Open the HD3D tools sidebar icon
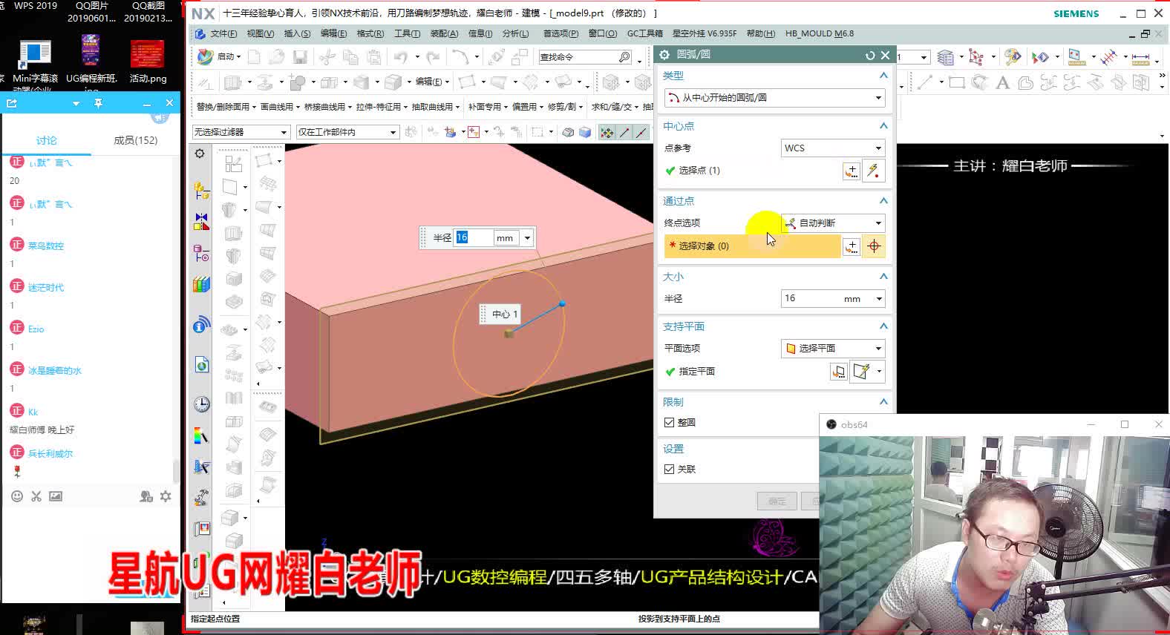The image size is (1170, 635). click(201, 325)
